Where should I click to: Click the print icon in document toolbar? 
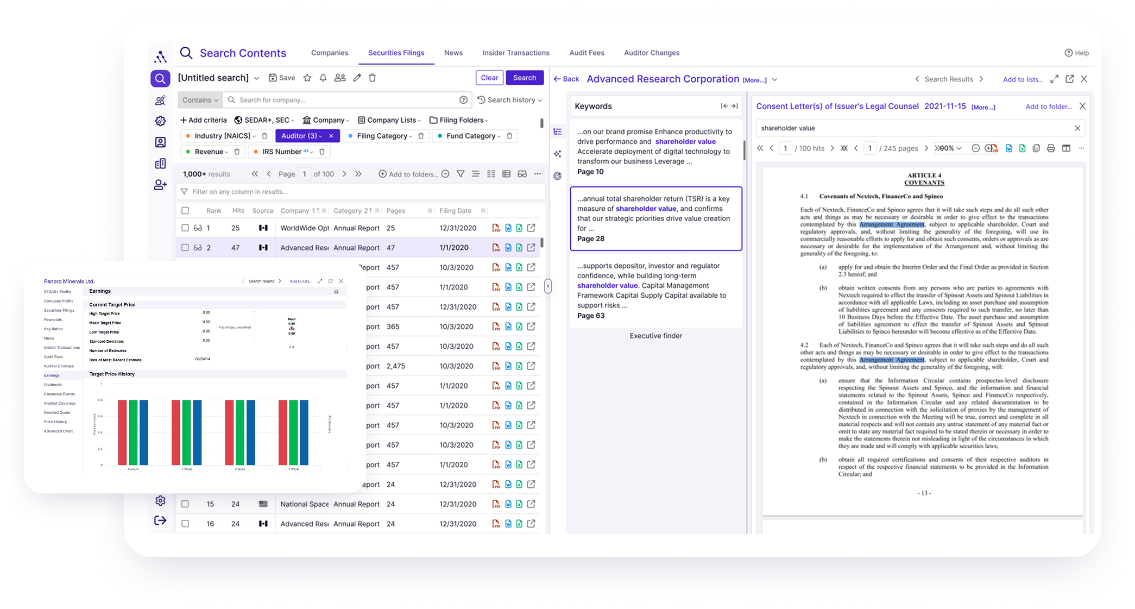point(1051,148)
